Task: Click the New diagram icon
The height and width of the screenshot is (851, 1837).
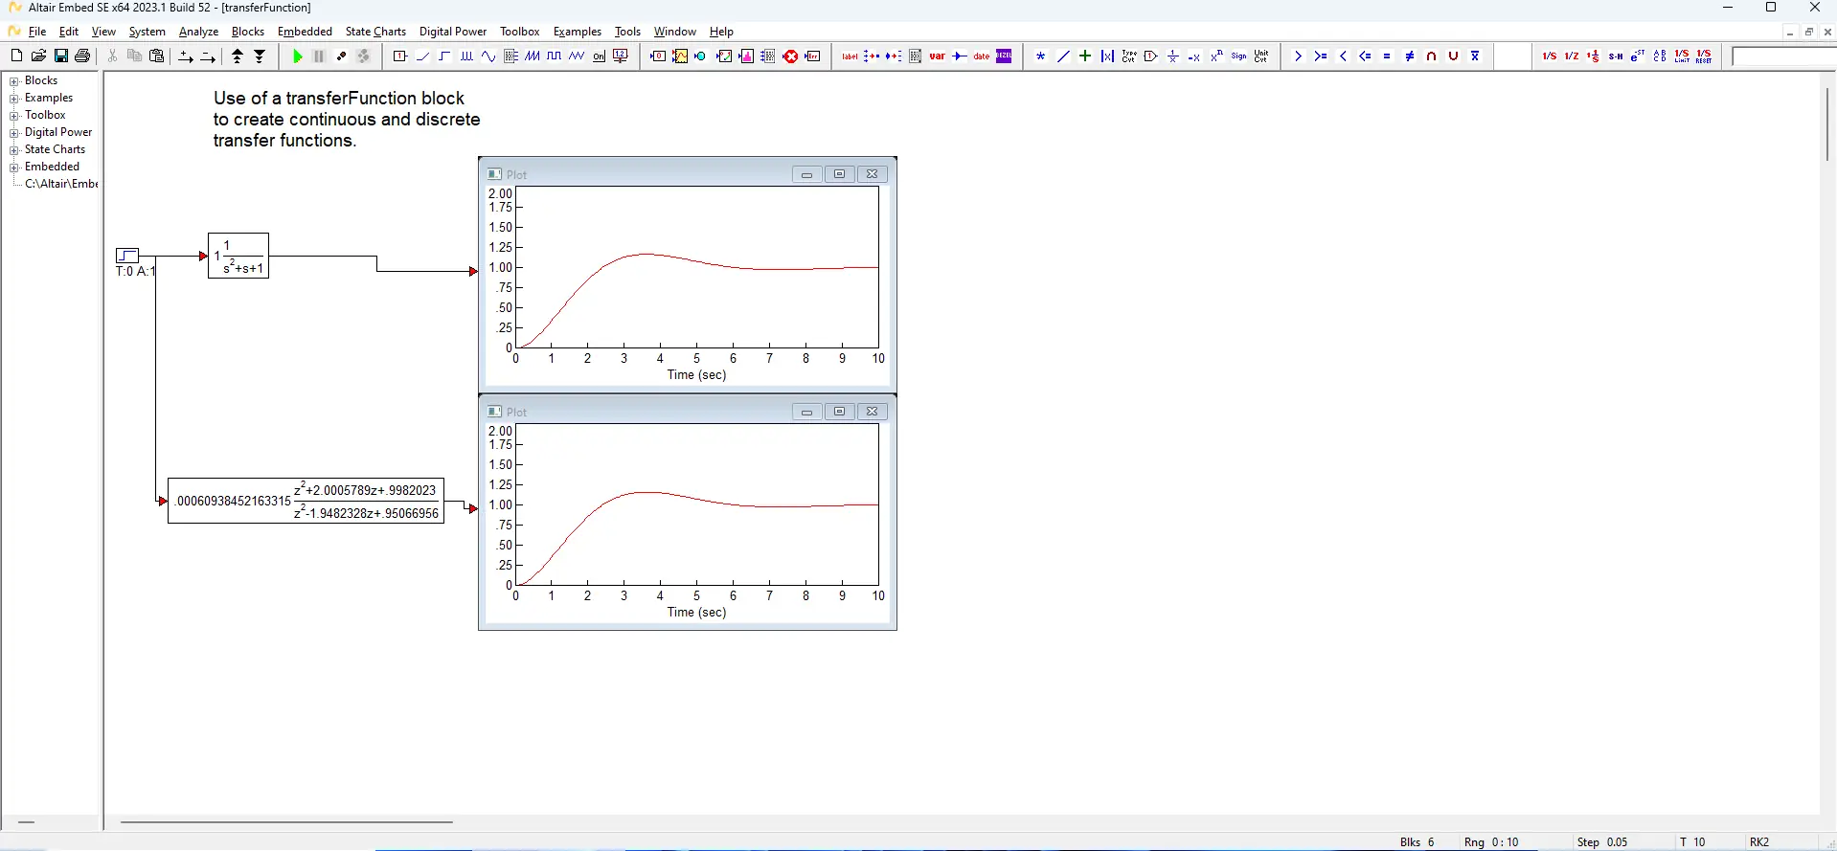Action: (16, 56)
